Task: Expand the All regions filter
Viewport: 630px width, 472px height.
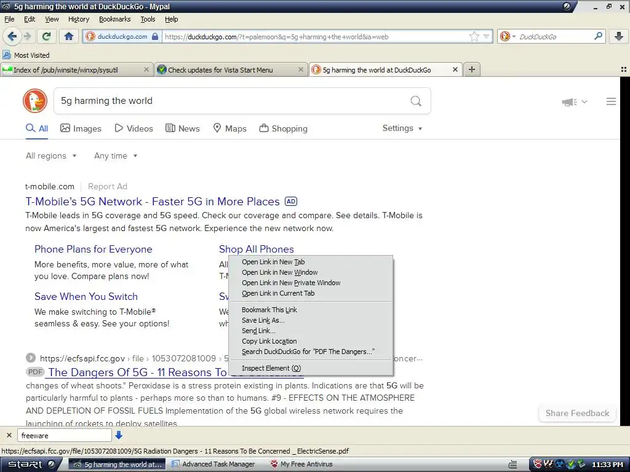Action: pyautogui.click(x=51, y=155)
